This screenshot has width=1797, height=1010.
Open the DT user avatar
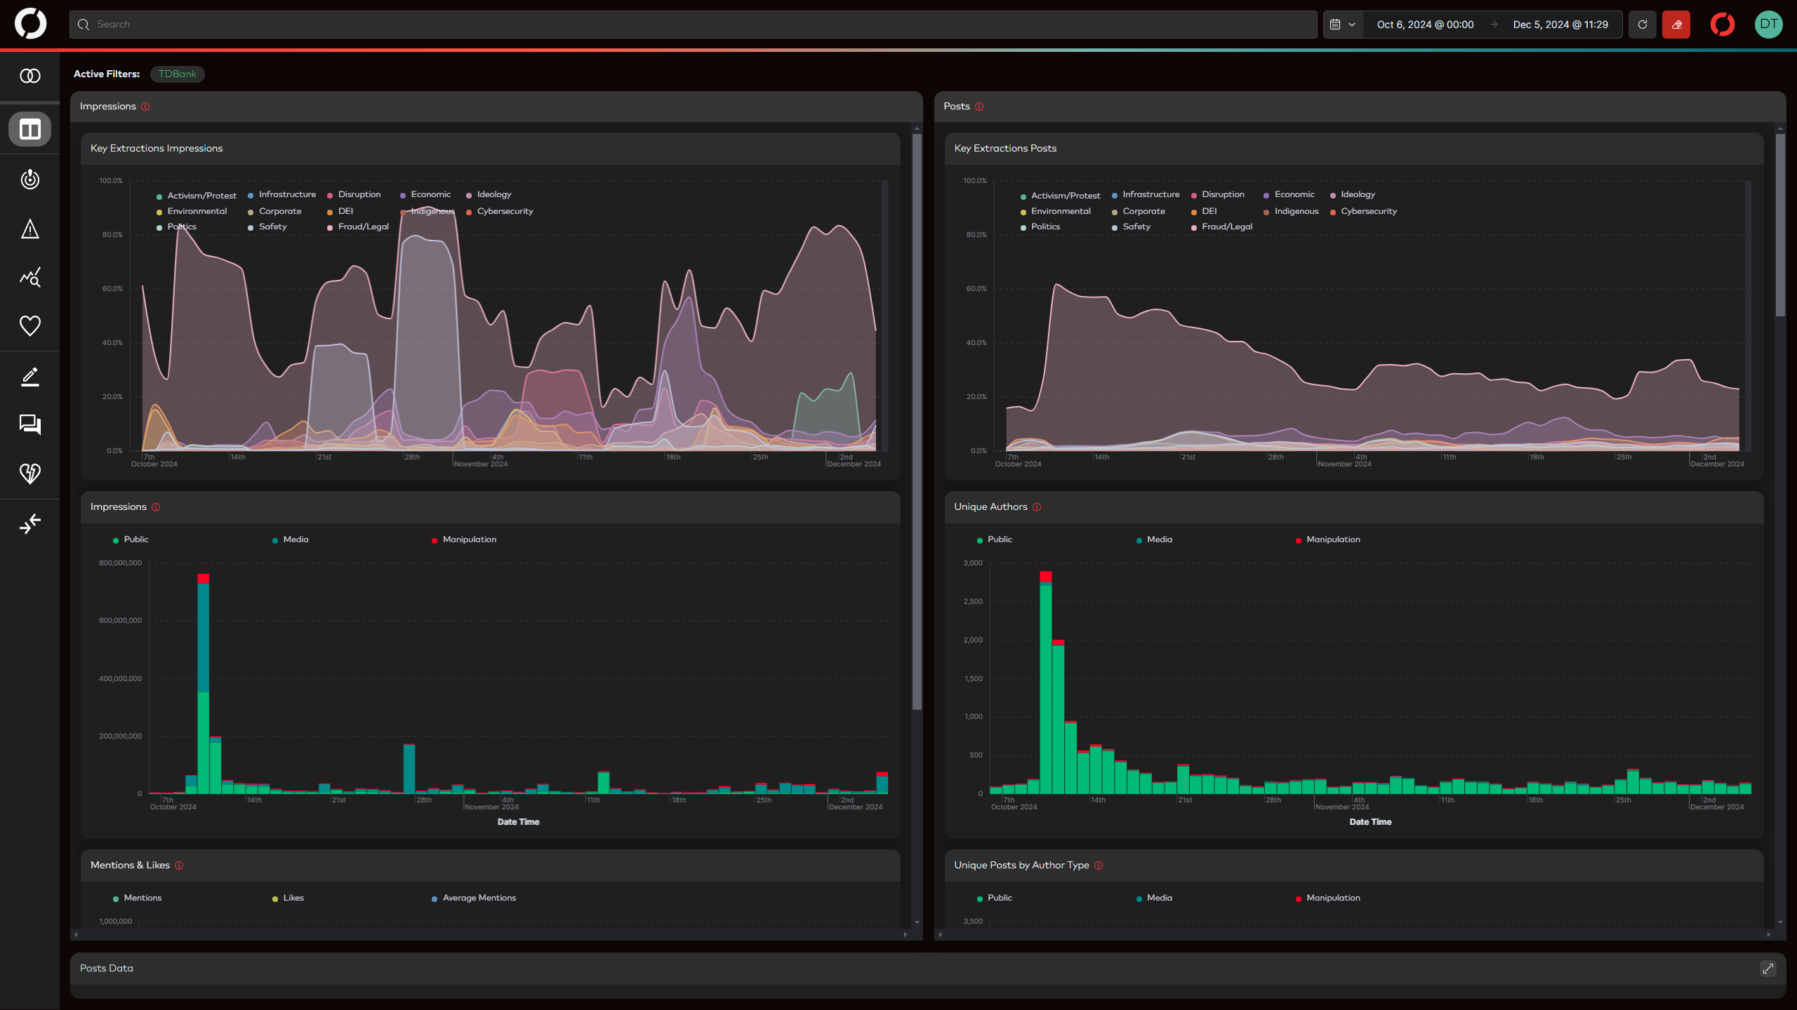click(1769, 25)
